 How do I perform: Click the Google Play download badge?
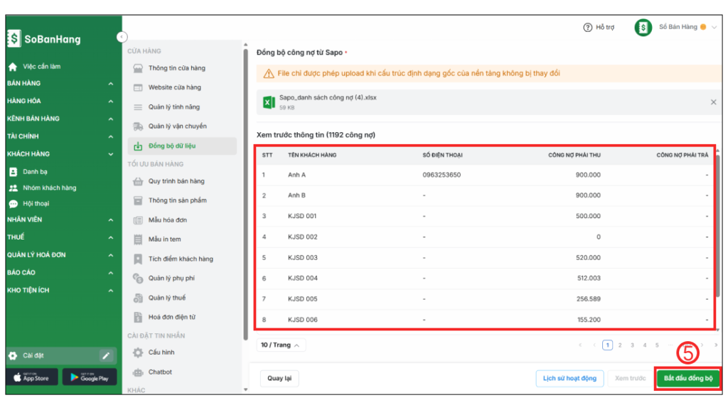(x=90, y=377)
